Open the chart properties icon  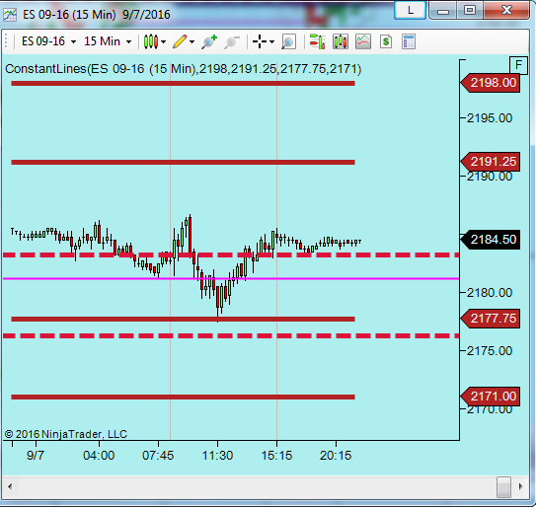coord(409,41)
